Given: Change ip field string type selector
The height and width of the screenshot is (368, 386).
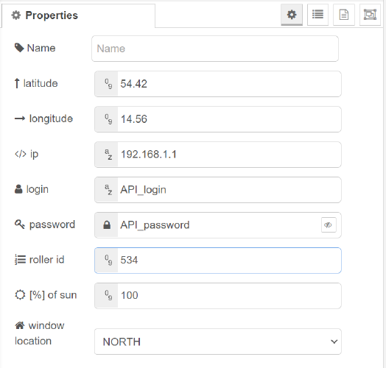Looking at the screenshot, I should (107, 155).
